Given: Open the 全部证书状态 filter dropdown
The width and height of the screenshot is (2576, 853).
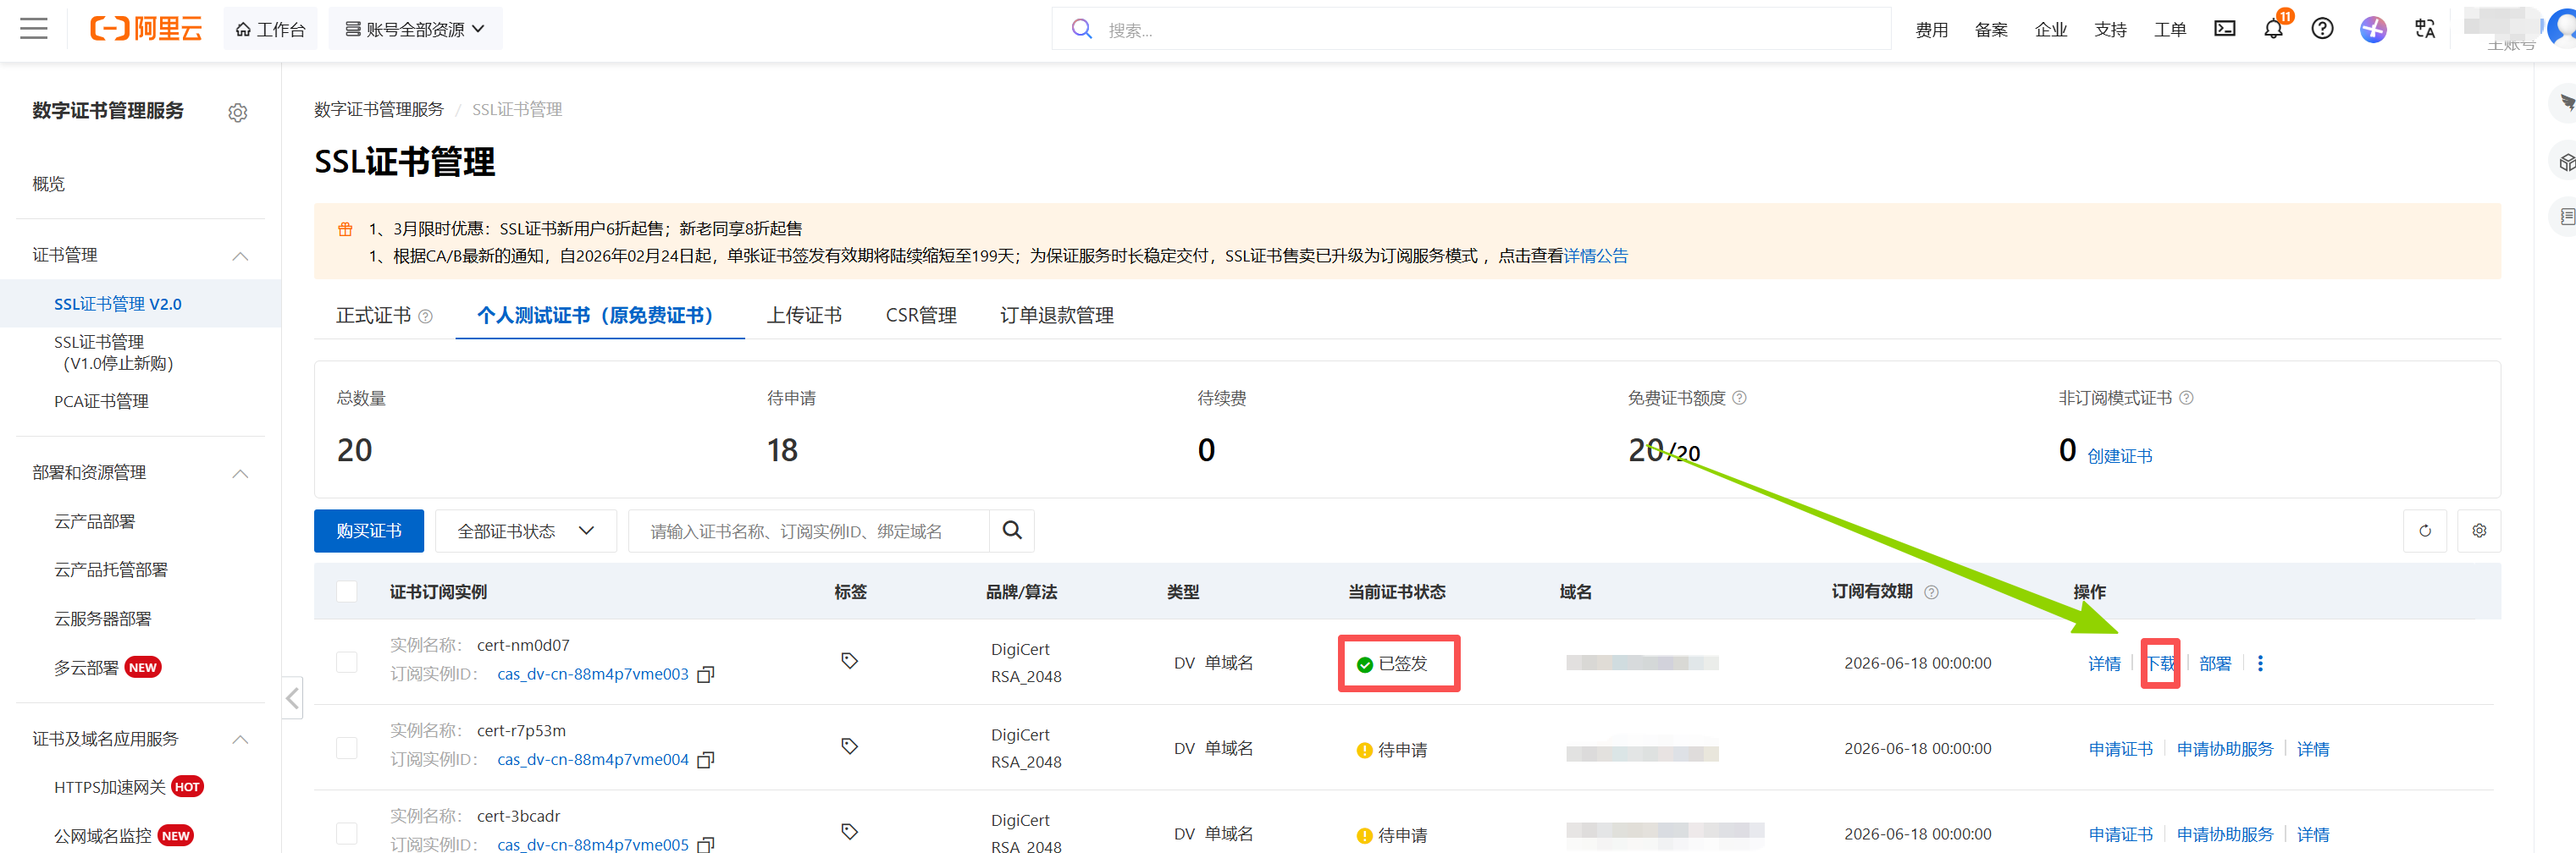Looking at the screenshot, I should click(525, 531).
